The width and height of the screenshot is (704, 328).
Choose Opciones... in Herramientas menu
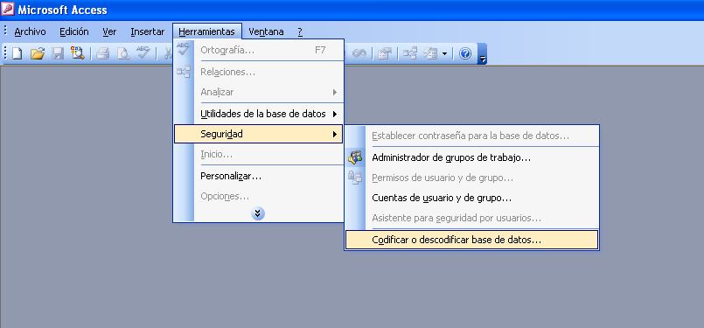click(x=259, y=196)
